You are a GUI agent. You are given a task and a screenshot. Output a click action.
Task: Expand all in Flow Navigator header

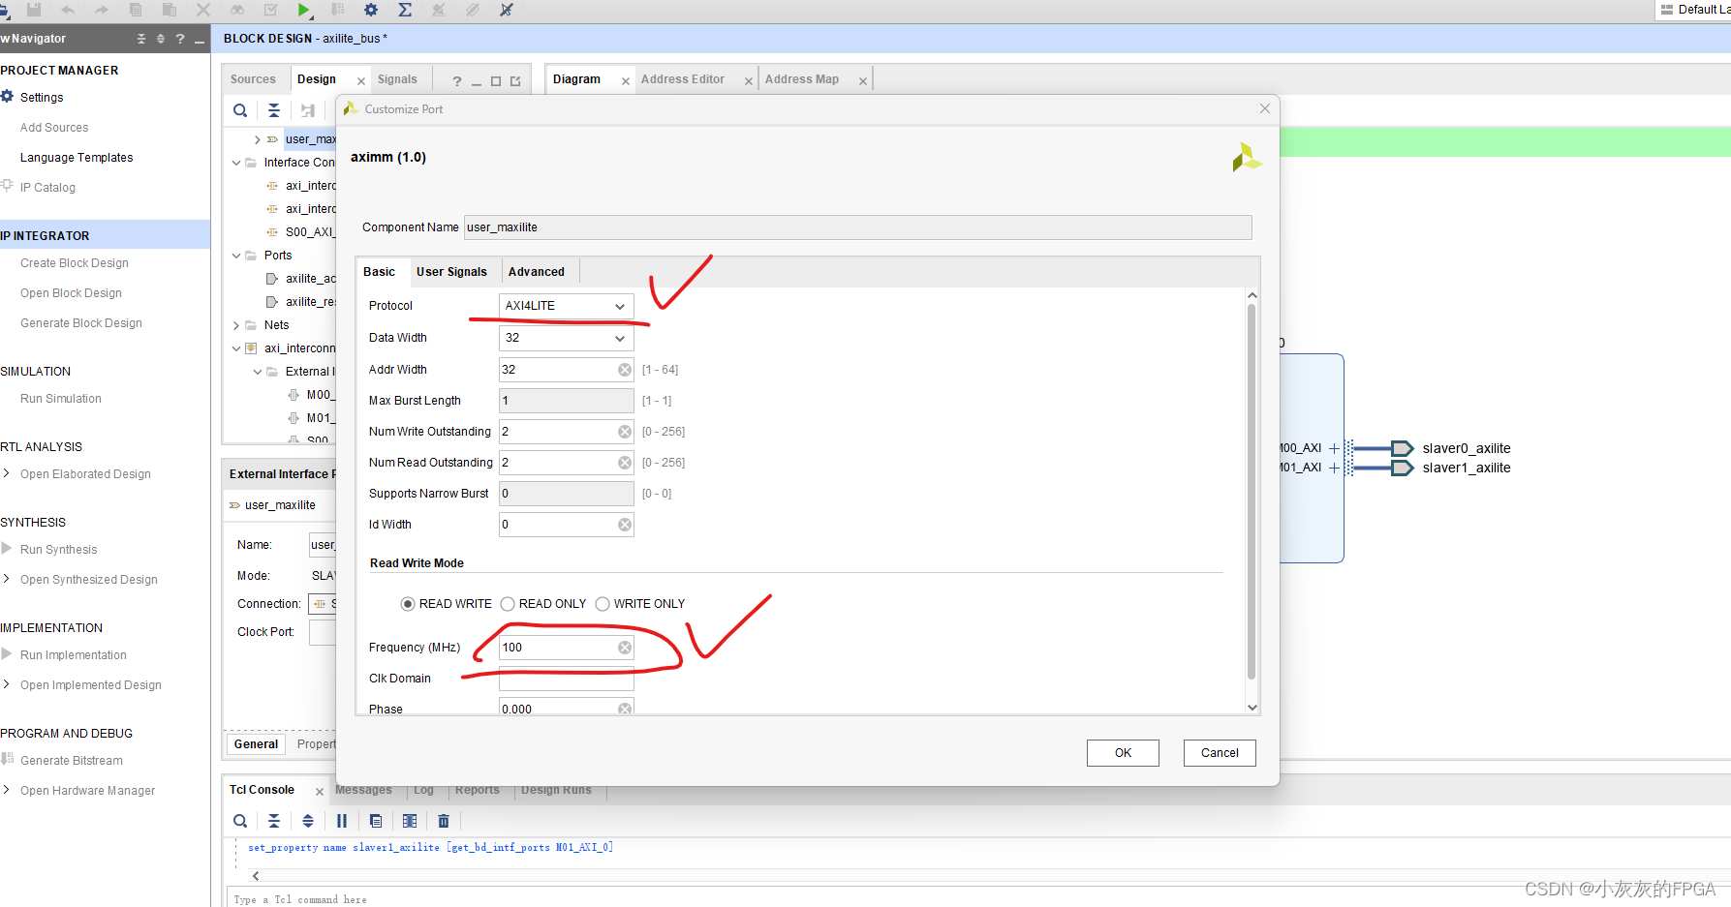point(161,39)
